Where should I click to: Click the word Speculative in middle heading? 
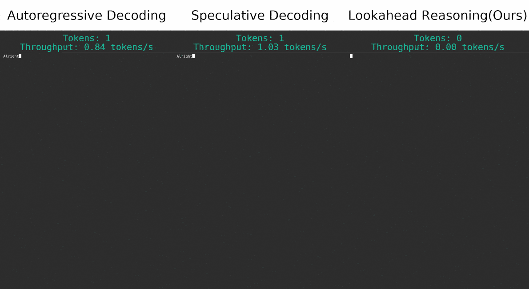click(x=227, y=16)
